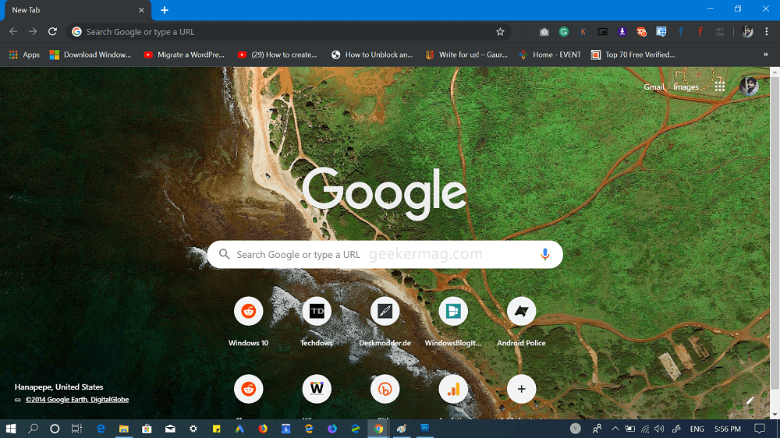
Task: Open the Apps bookmark shortcut
Action: pyautogui.click(x=24, y=55)
